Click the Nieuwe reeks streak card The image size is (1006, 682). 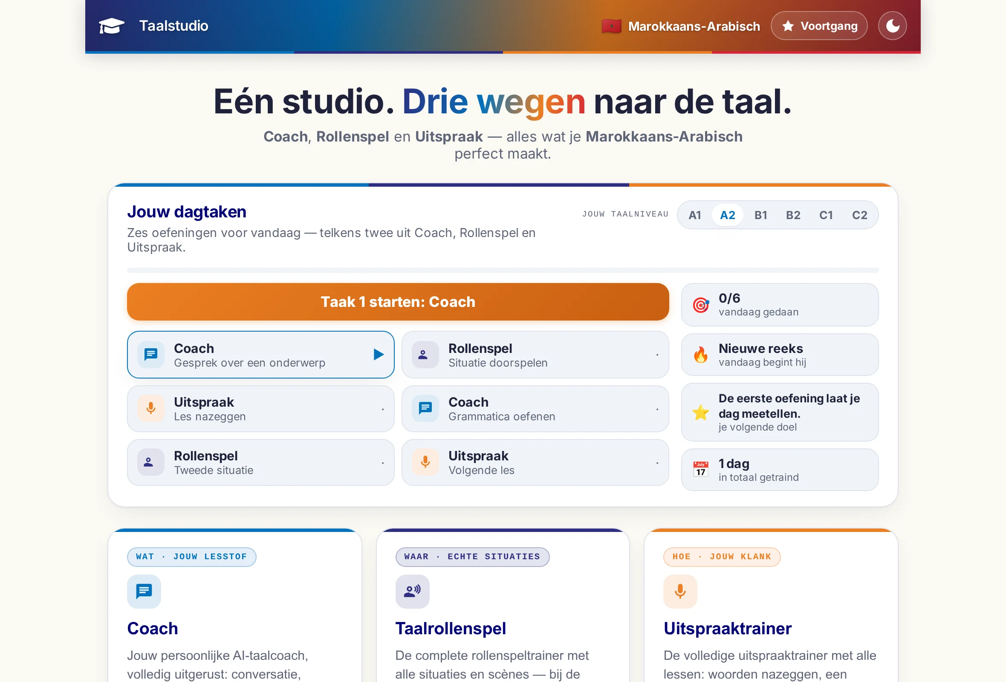click(x=780, y=355)
